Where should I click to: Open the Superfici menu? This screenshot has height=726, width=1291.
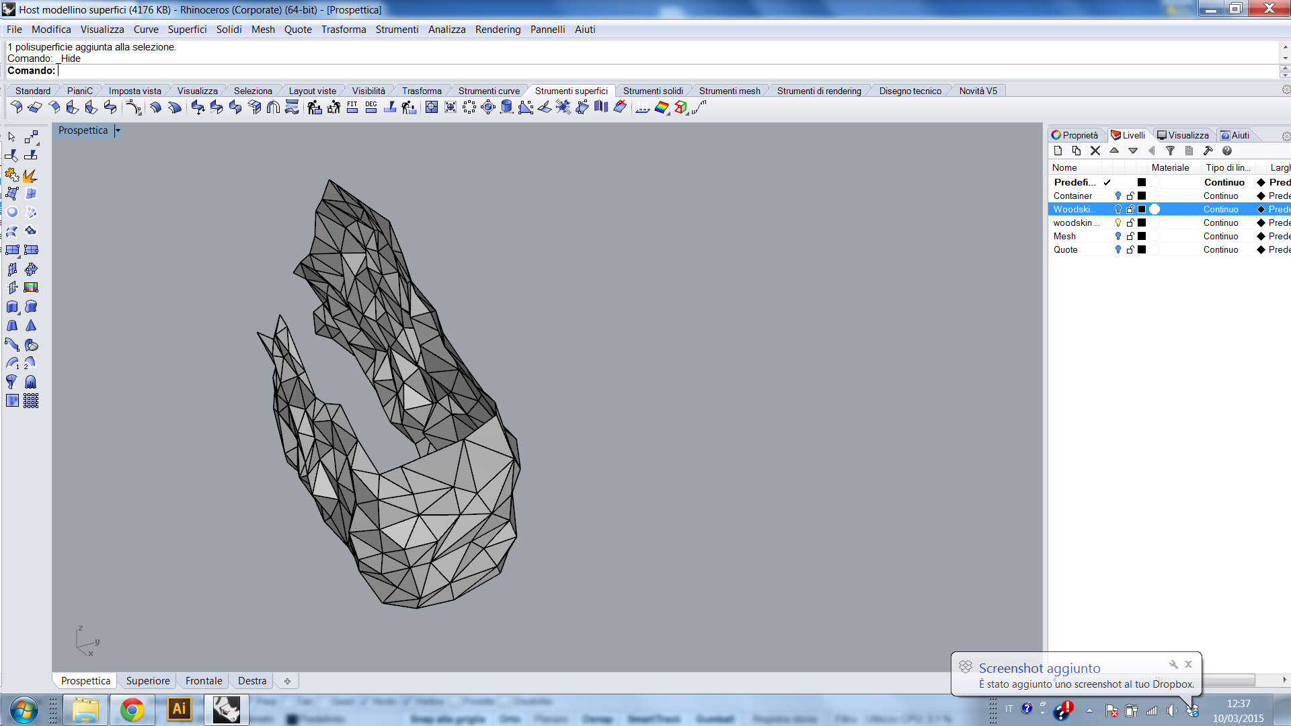pyautogui.click(x=187, y=30)
